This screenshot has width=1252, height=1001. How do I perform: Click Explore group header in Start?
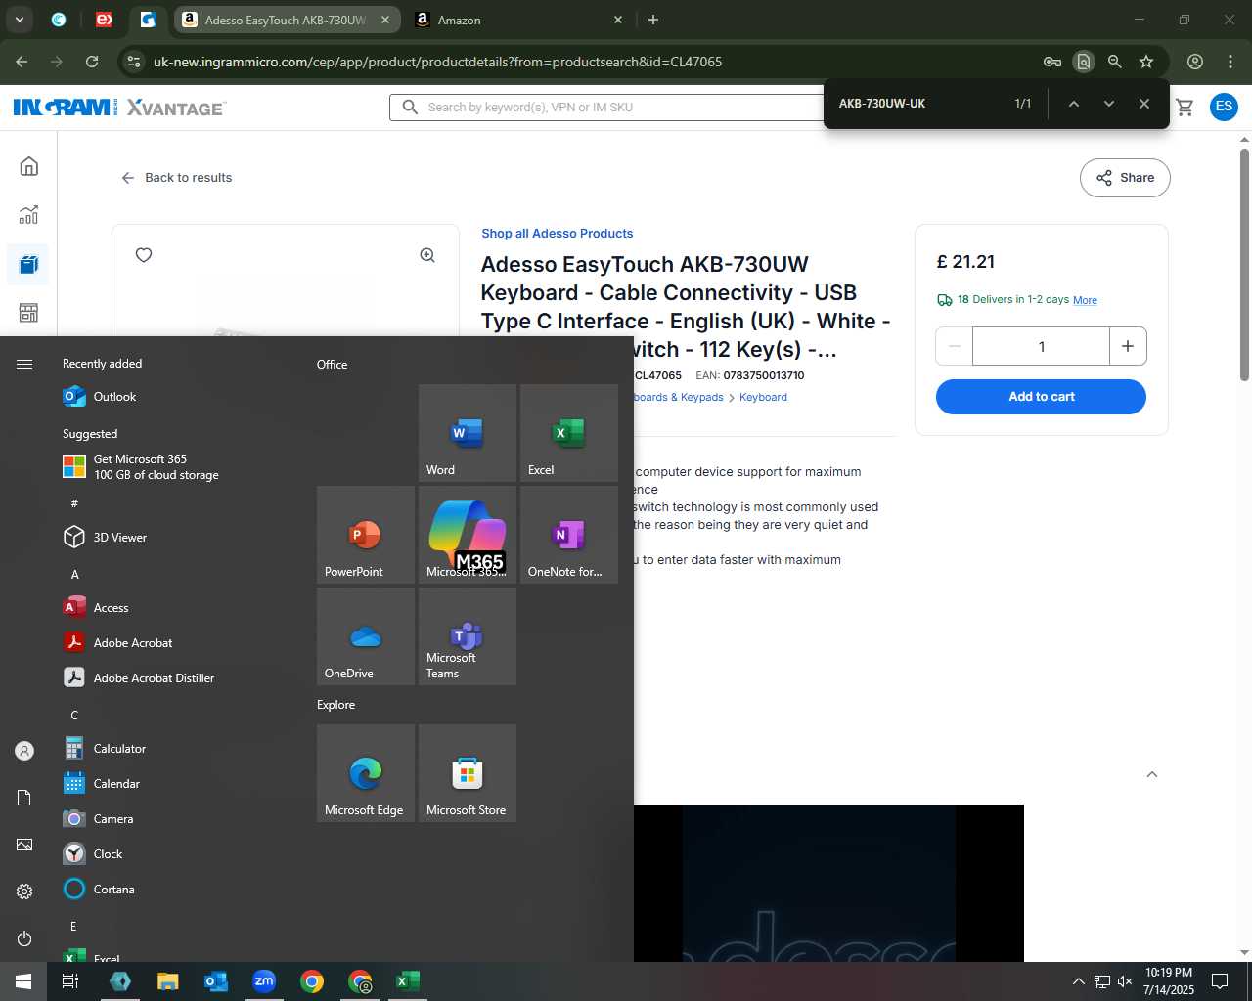point(335,705)
